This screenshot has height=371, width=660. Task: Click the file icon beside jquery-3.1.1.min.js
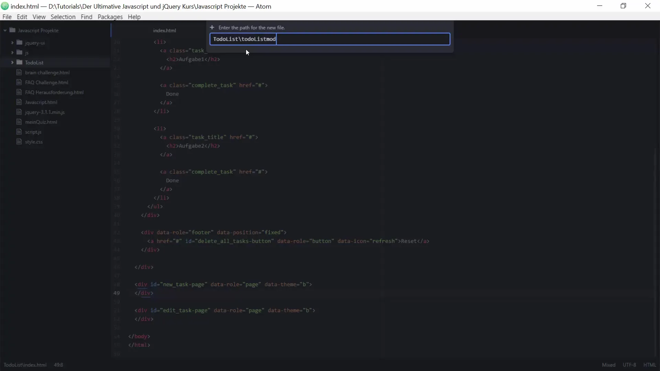[x=19, y=112]
